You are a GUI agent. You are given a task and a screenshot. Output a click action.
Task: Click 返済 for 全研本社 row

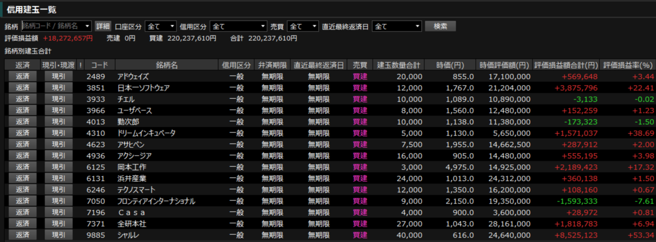[22, 223]
